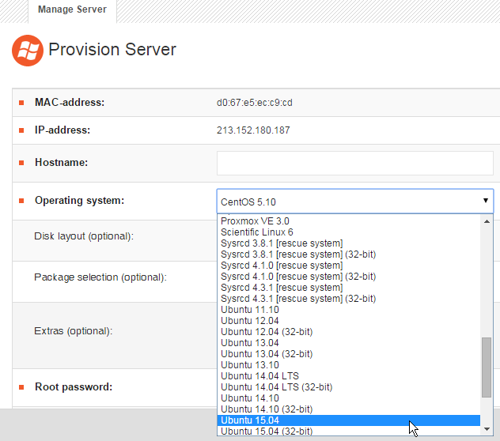The height and width of the screenshot is (441, 500).
Task: Click the Root password label
Action: [x=74, y=386]
